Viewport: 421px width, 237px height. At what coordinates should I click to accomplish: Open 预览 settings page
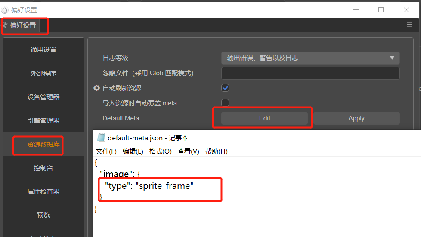43,215
